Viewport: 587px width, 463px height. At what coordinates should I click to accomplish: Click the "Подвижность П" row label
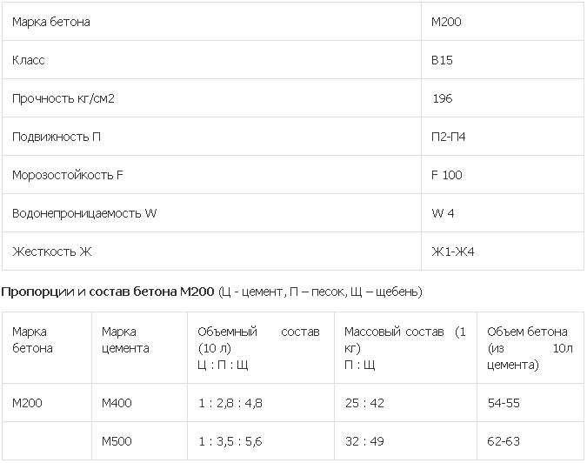57,138
